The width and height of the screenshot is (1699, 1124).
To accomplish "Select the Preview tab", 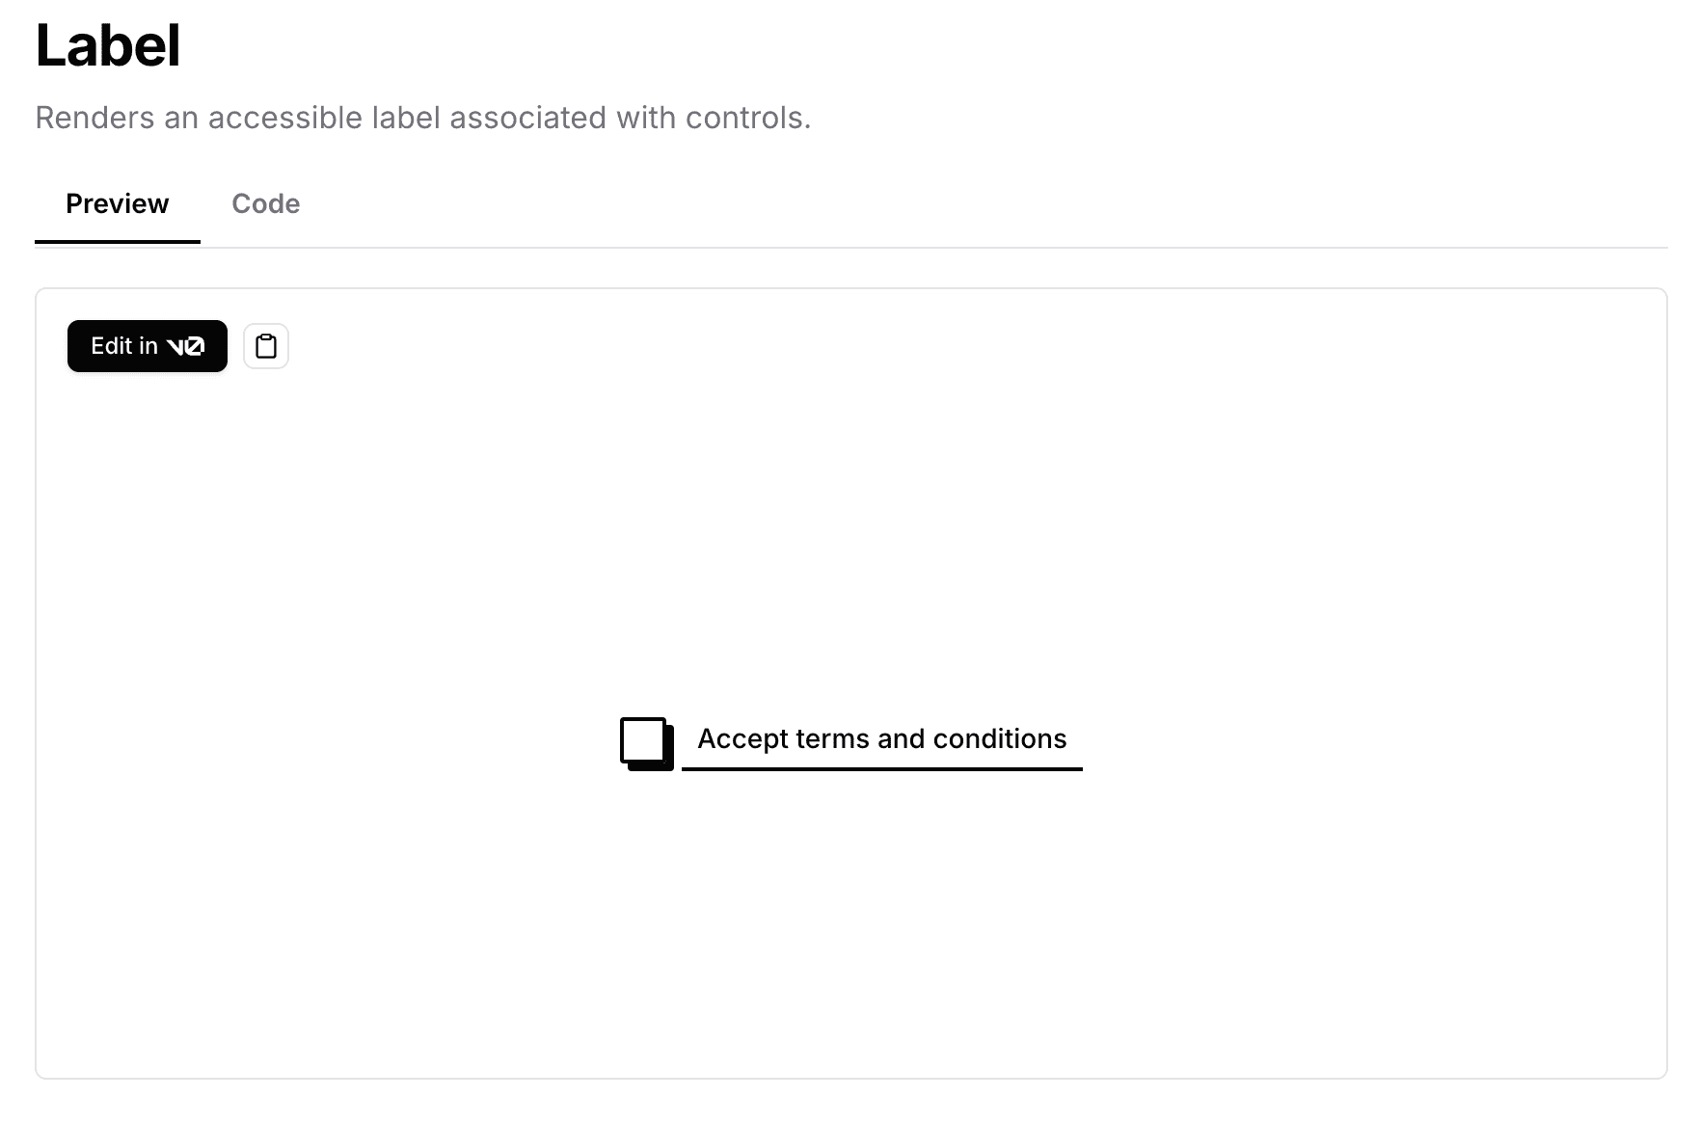I will (118, 204).
